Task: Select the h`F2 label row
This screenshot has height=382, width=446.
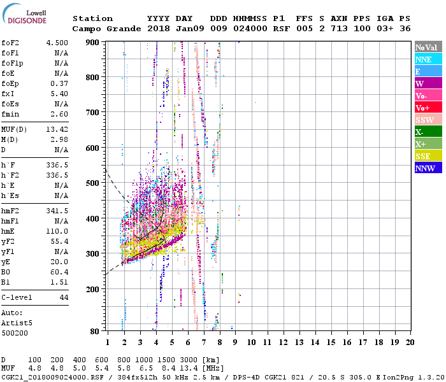Action: 34,175
